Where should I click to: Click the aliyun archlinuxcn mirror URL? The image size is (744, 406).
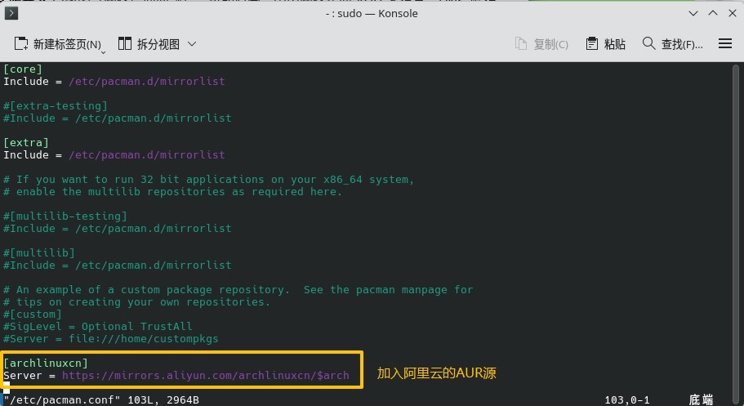pos(205,376)
